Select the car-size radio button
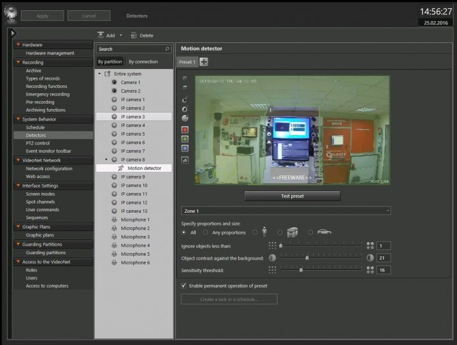Image resolution: width=457 pixels, height=345 pixels. click(x=310, y=232)
